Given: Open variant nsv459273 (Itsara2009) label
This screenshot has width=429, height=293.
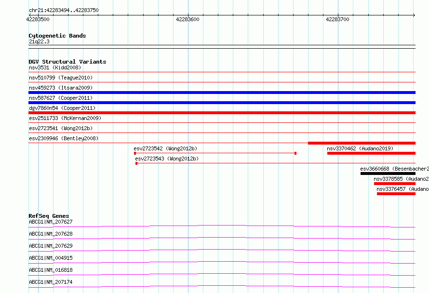Looking at the screenshot, I should click(61, 88).
